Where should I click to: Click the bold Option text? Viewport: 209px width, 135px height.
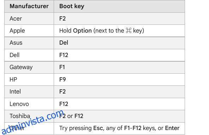coord(82,31)
